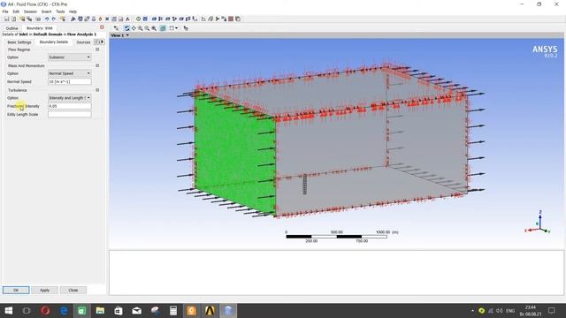Viewport: 566px width, 318px height.
Task: Click the Eddy Length Scale input field
Action: click(x=70, y=114)
